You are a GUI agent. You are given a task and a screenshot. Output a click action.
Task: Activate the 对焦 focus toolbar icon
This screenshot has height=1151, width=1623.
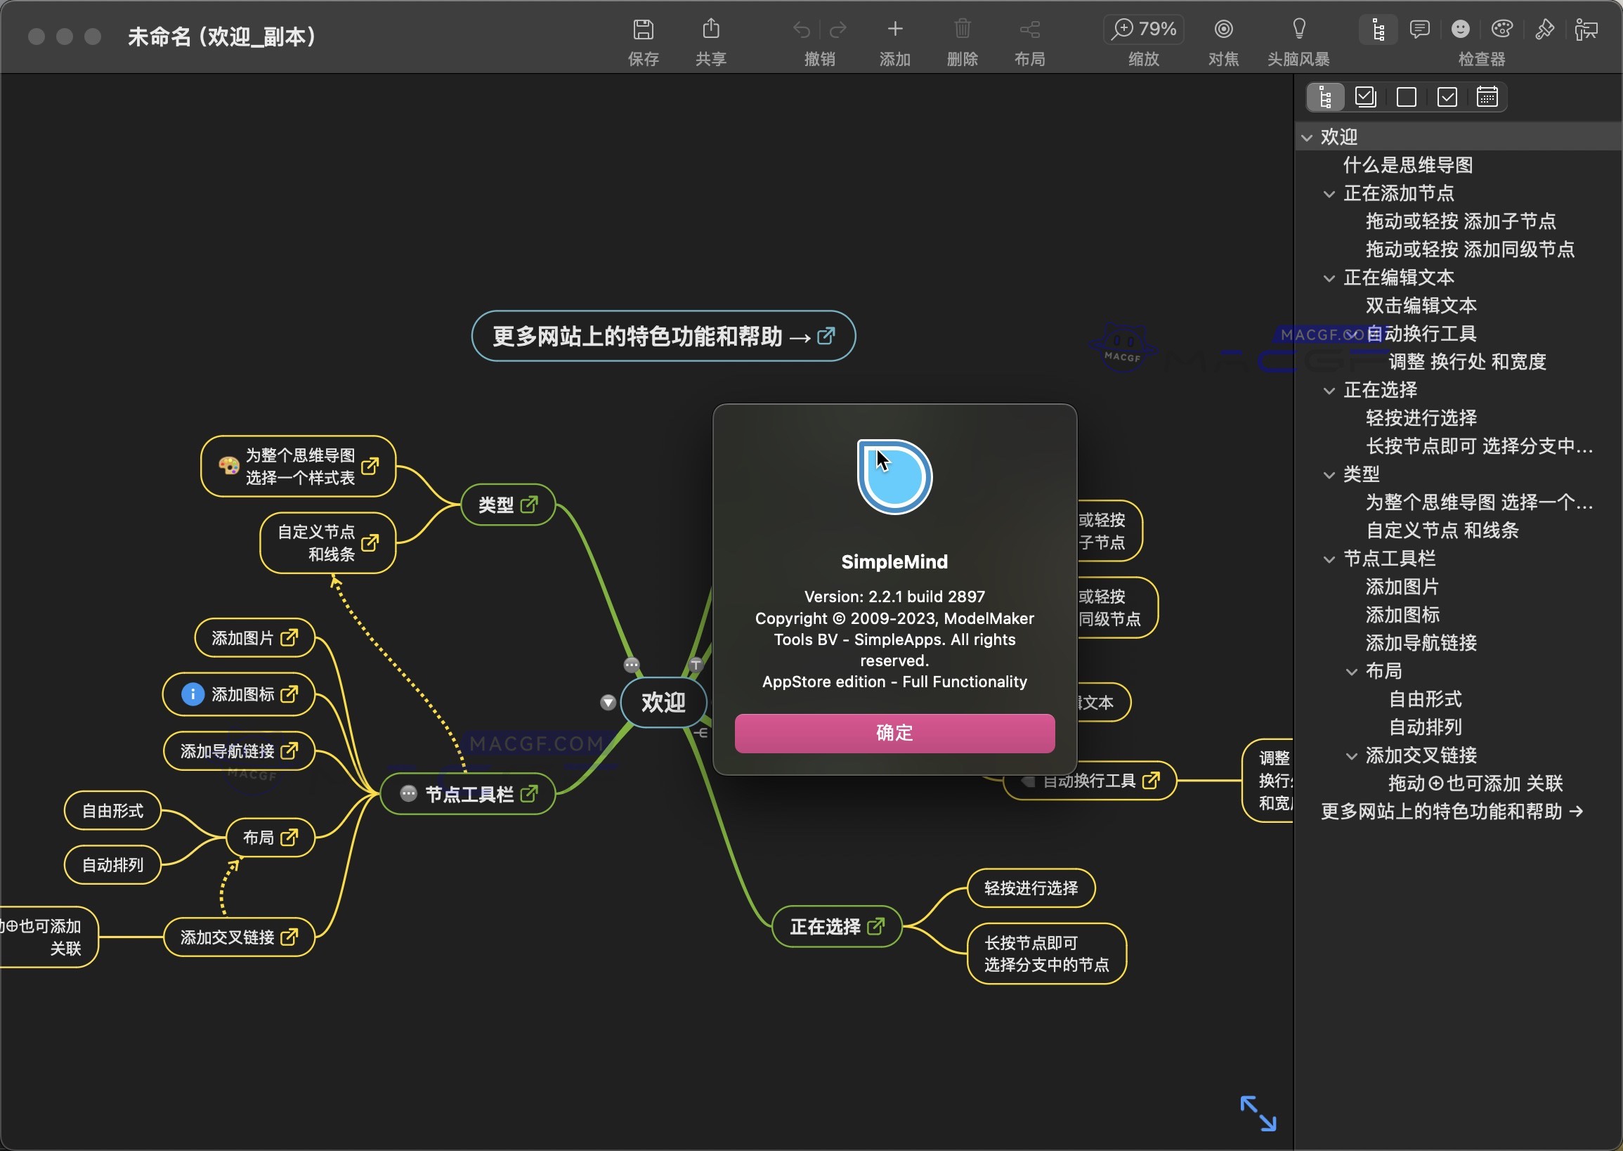[1223, 28]
